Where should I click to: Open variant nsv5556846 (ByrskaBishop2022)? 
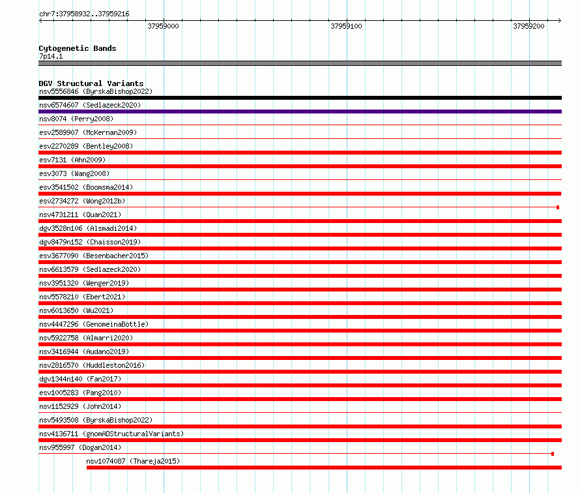(x=96, y=91)
